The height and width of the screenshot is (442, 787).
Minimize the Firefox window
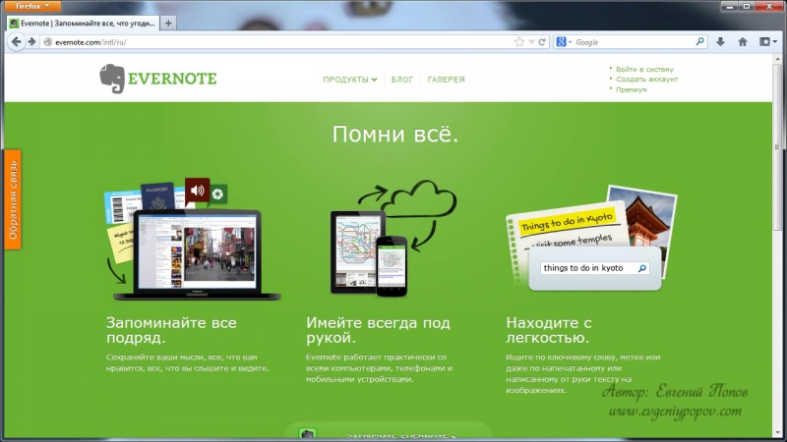(729, 6)
